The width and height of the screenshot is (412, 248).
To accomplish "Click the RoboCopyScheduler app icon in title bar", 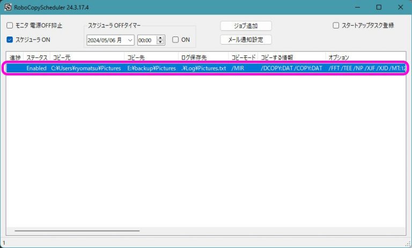I will pos(8,7).
